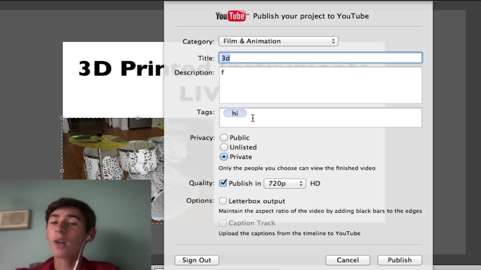Click into the Description text area

[321, 85]
